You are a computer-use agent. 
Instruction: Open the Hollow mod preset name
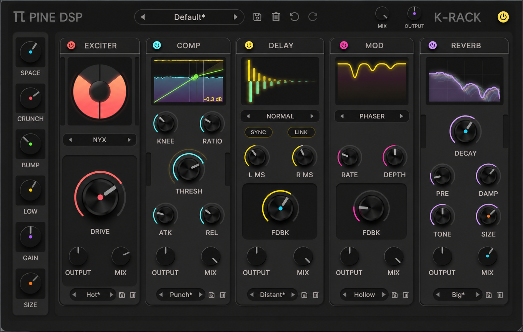pyautogui.click(x=364, y=295)
